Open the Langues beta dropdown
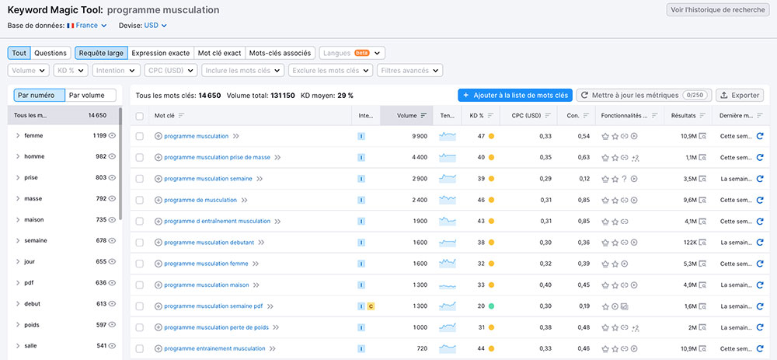The image size is (777, 360). pyautogui.click(x=352, y=53)
